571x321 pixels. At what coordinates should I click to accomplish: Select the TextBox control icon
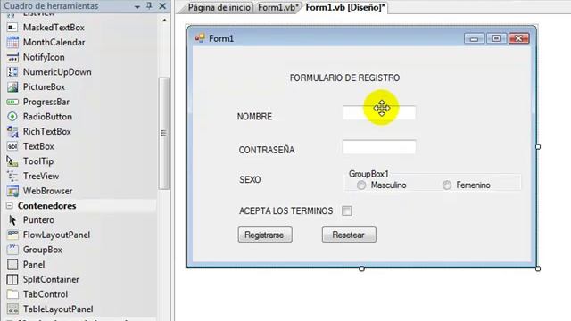pos(12,146)
